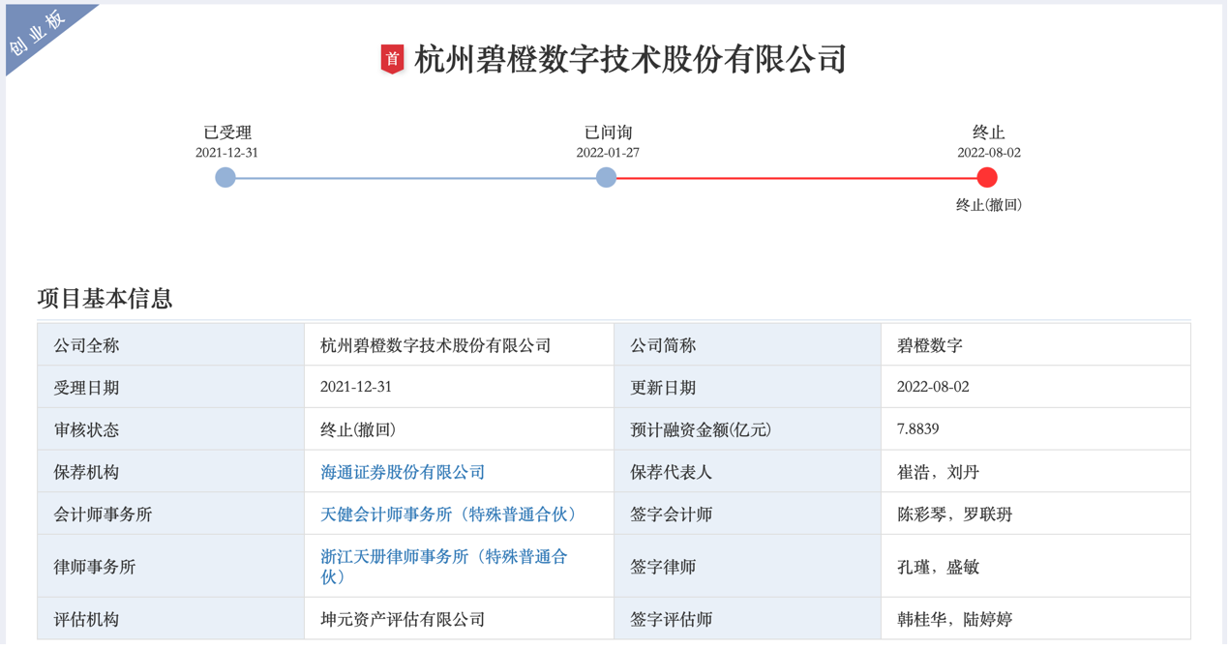The image size is (1230, 647).
Task: Click the 已问询 timeline dot
Action: (605, 177)
